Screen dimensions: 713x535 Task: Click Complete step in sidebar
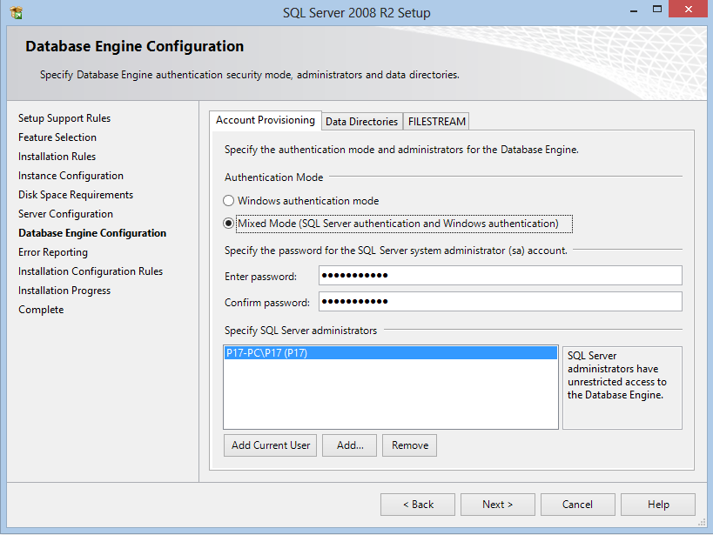41,309
